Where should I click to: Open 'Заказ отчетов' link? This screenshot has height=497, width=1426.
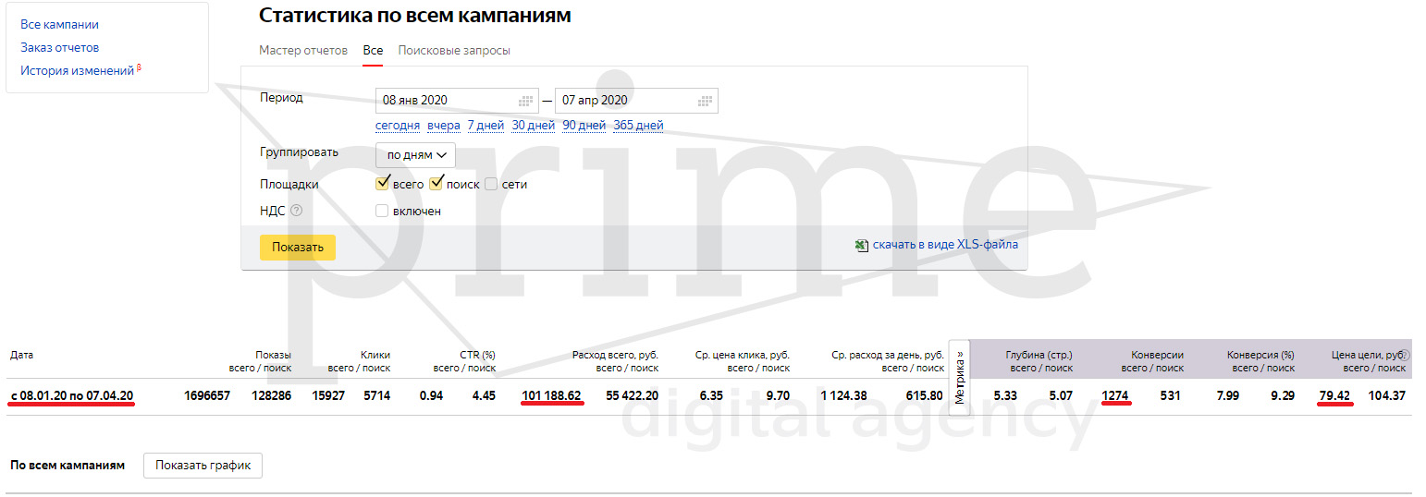pos(59,47)
